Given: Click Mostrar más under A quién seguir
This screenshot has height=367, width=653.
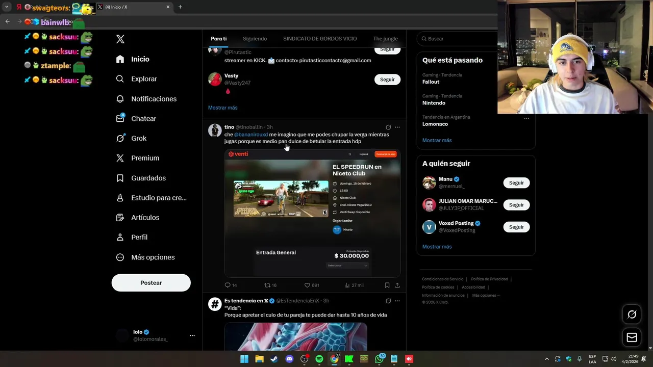Looking at the screenshot, I should [x=437, y=247].
